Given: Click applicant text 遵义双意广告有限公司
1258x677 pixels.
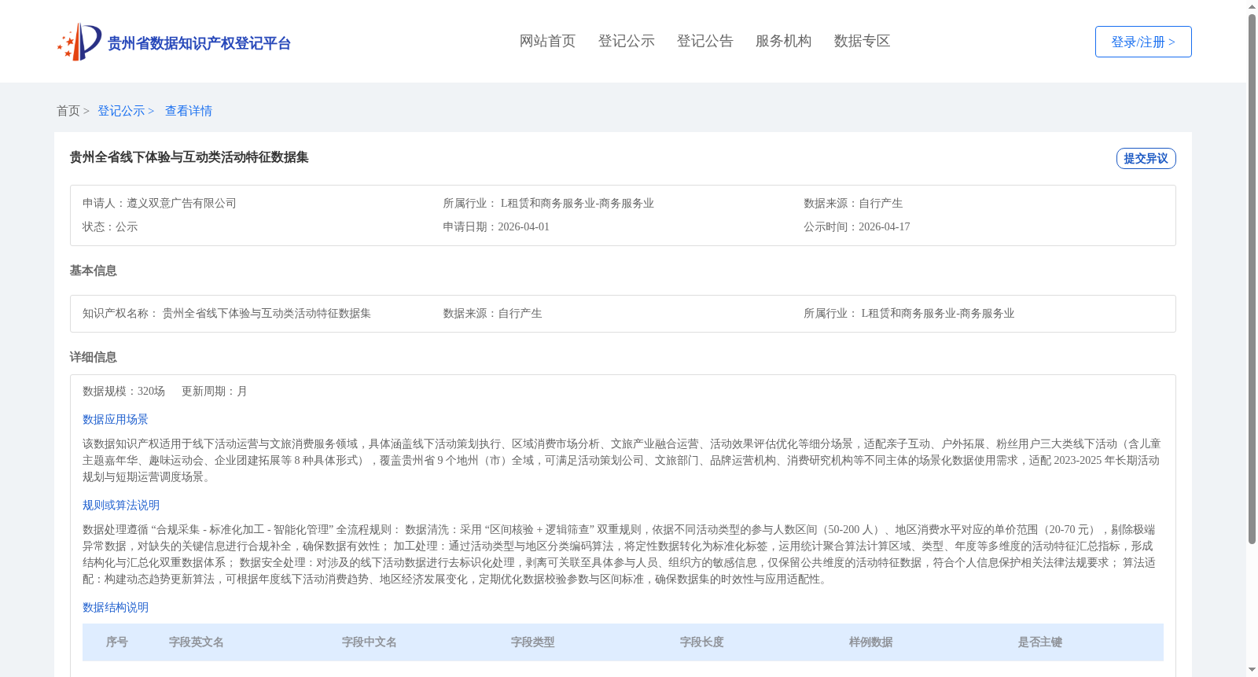Looking at the screenshot, I should point(182,203).
